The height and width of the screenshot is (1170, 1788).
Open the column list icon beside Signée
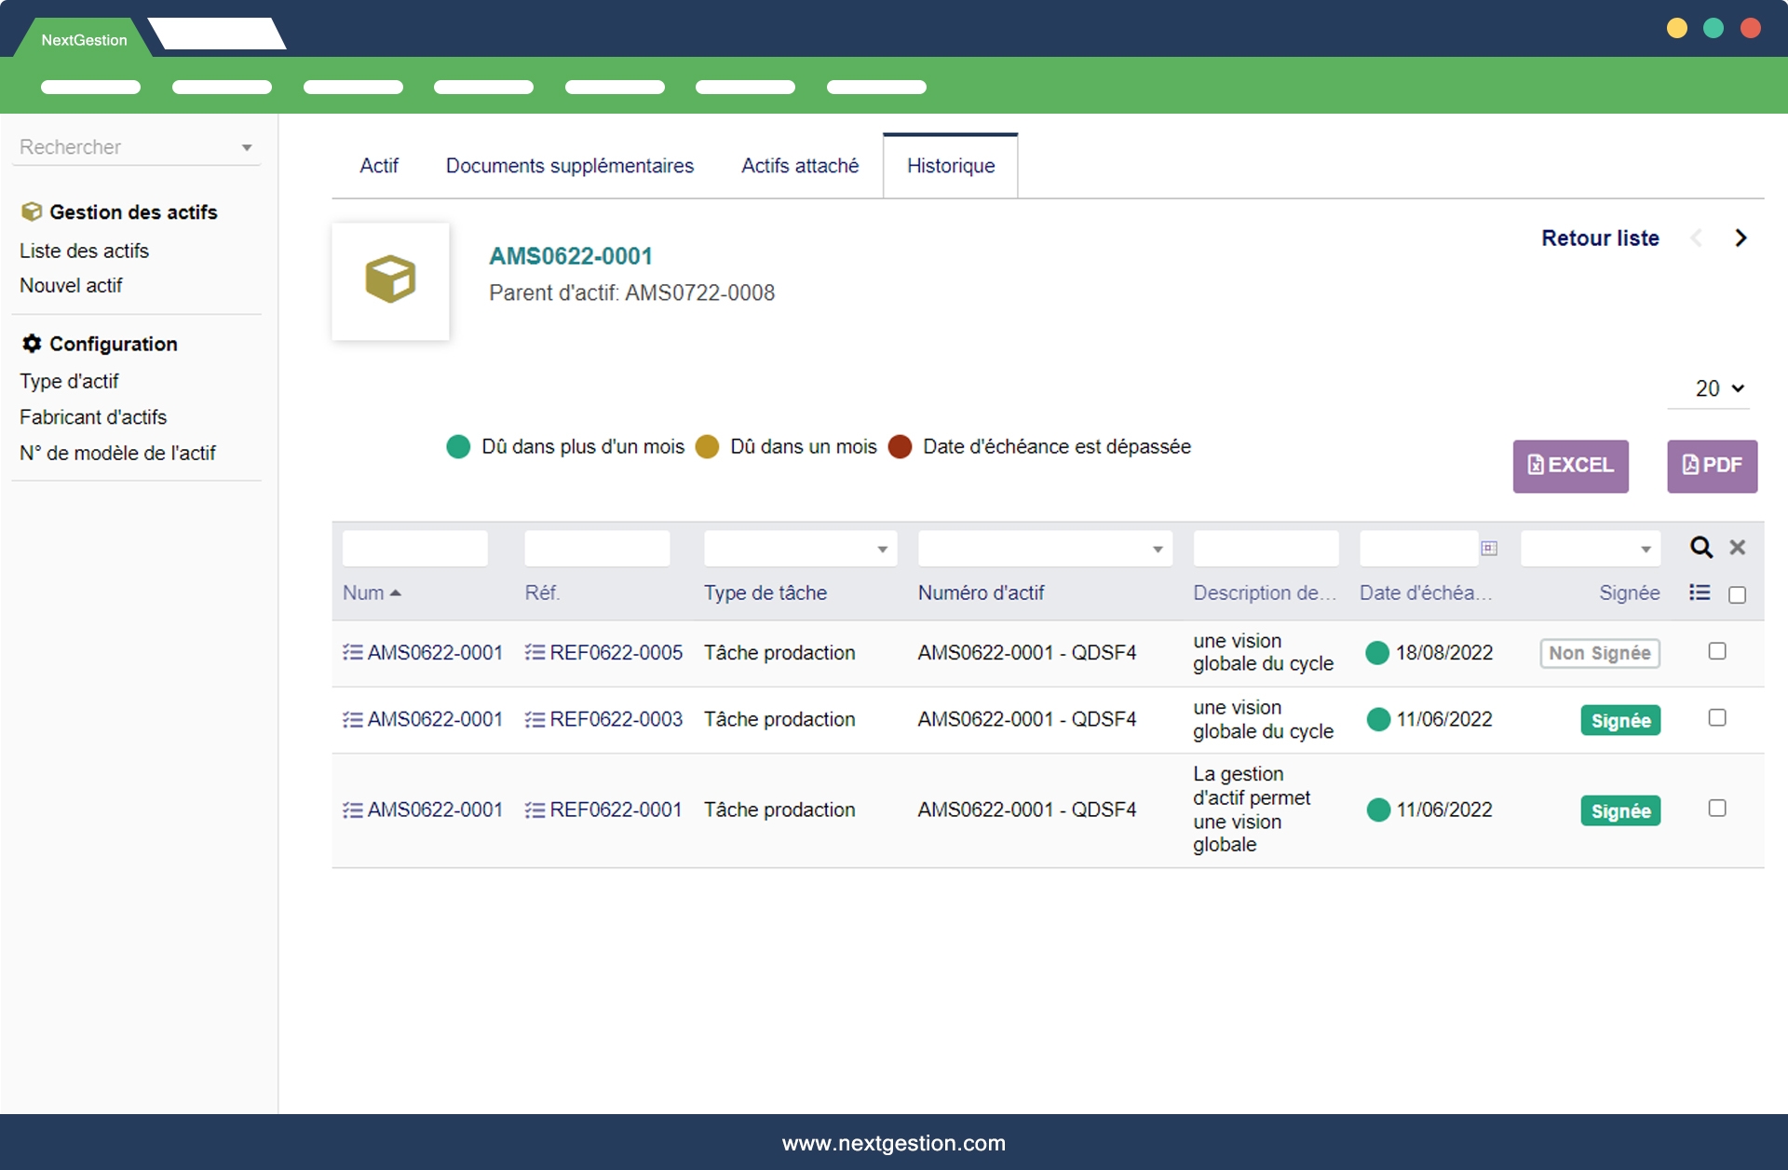click(1700, 592)
